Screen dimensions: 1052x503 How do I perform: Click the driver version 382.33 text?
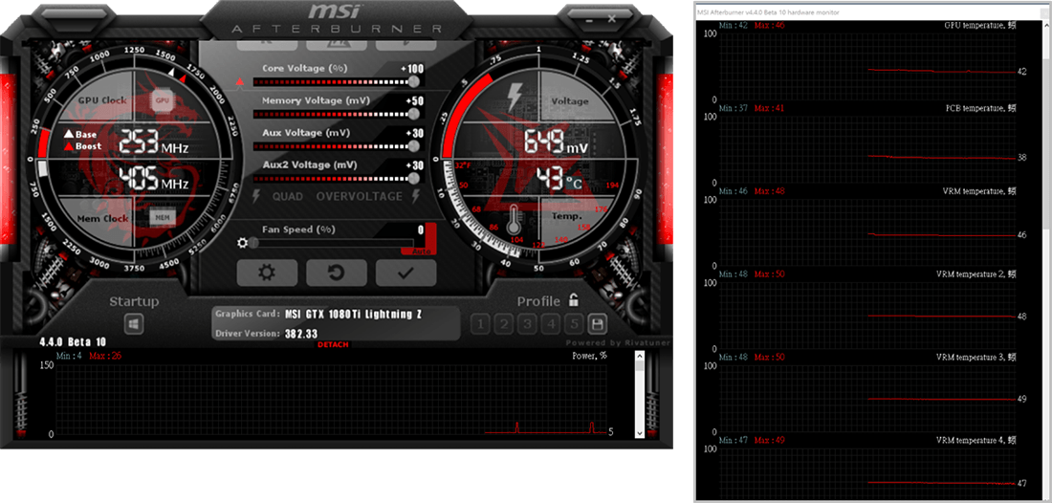[301, 334]
